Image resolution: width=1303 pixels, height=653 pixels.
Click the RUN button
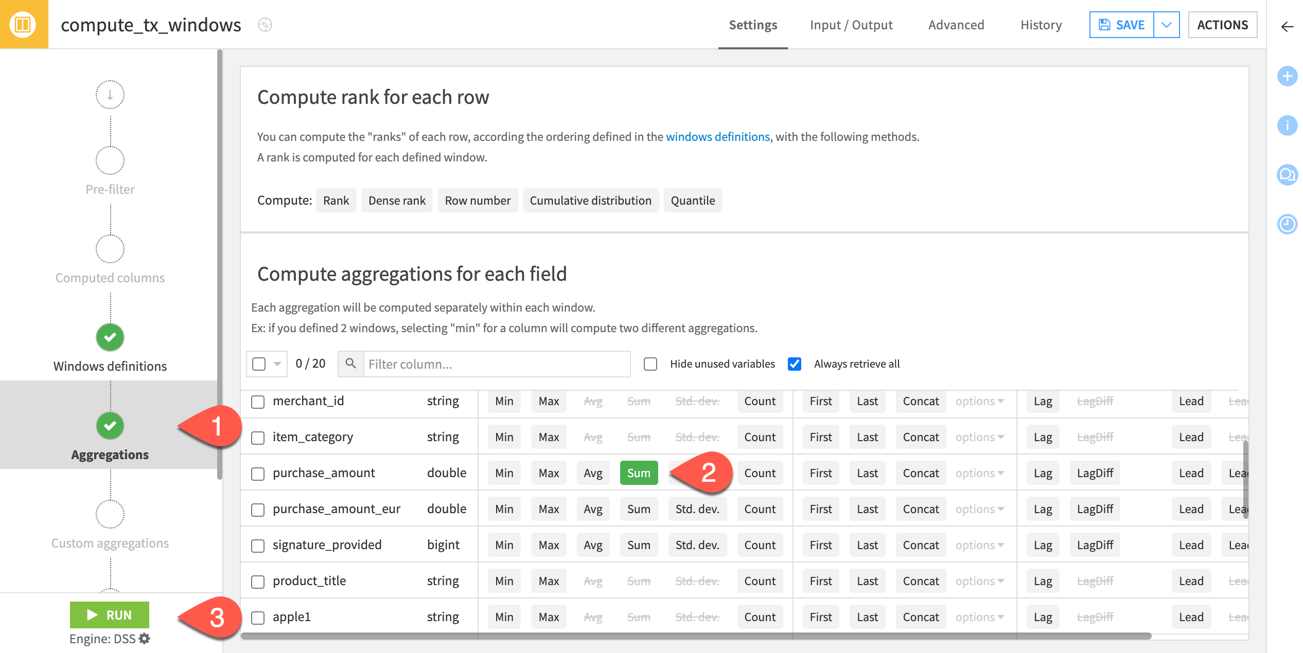coord(109,614)
